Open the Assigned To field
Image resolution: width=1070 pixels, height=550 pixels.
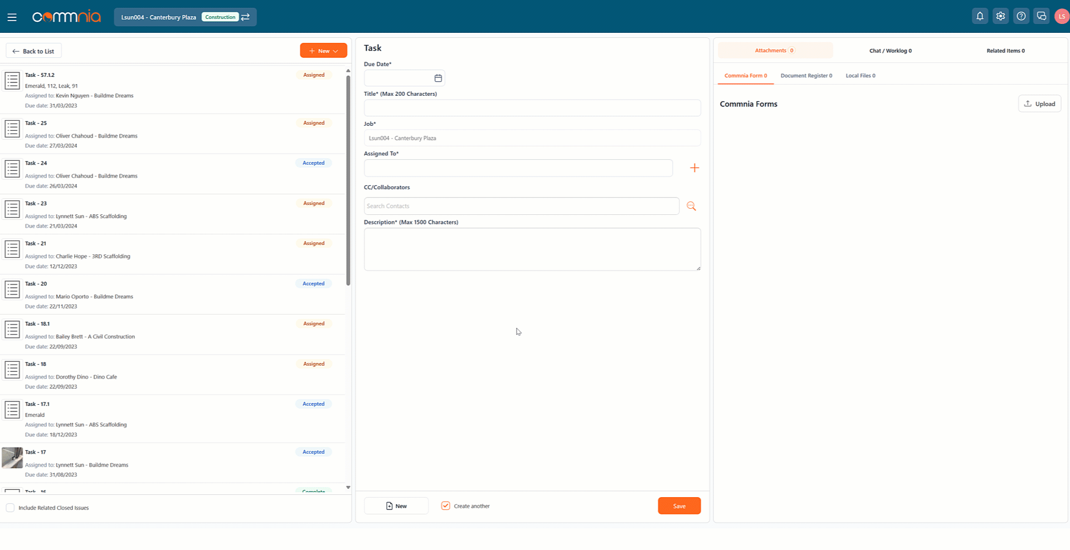coord(518,168)
